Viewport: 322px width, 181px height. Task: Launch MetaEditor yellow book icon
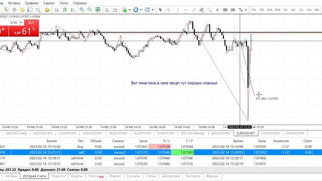click(x=47, y=10)
